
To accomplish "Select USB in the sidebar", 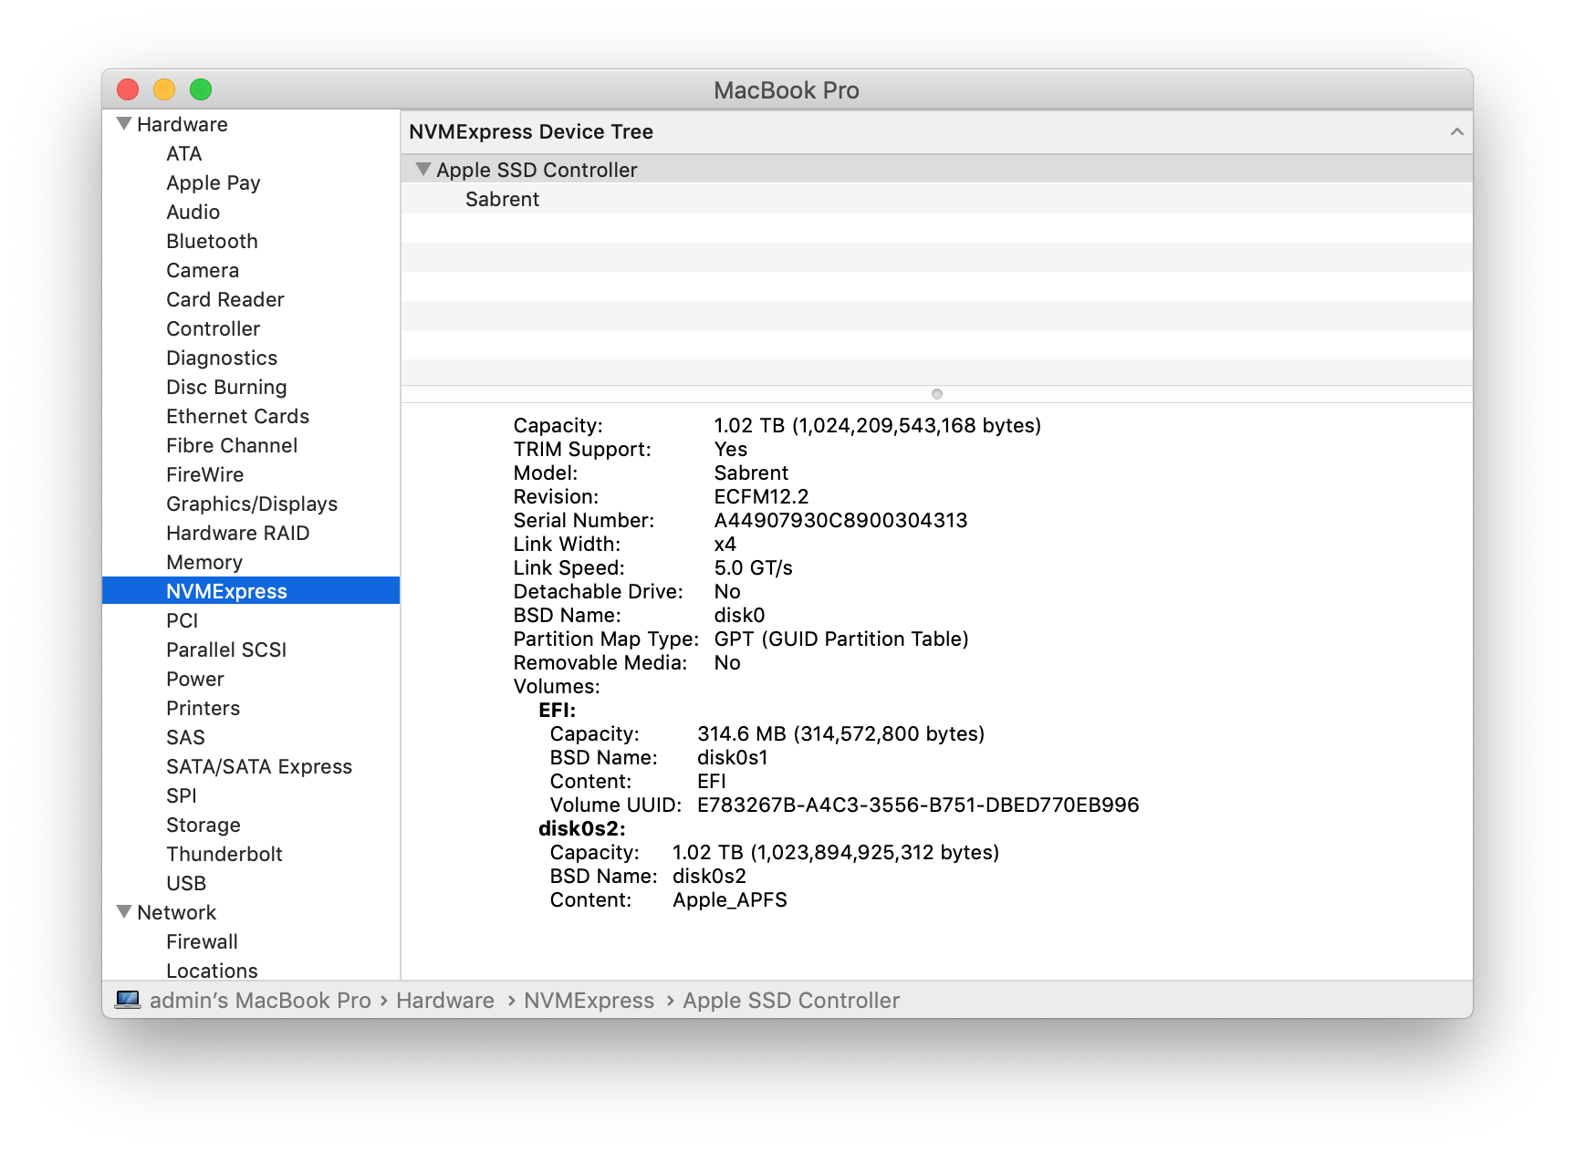I will 186,883.
